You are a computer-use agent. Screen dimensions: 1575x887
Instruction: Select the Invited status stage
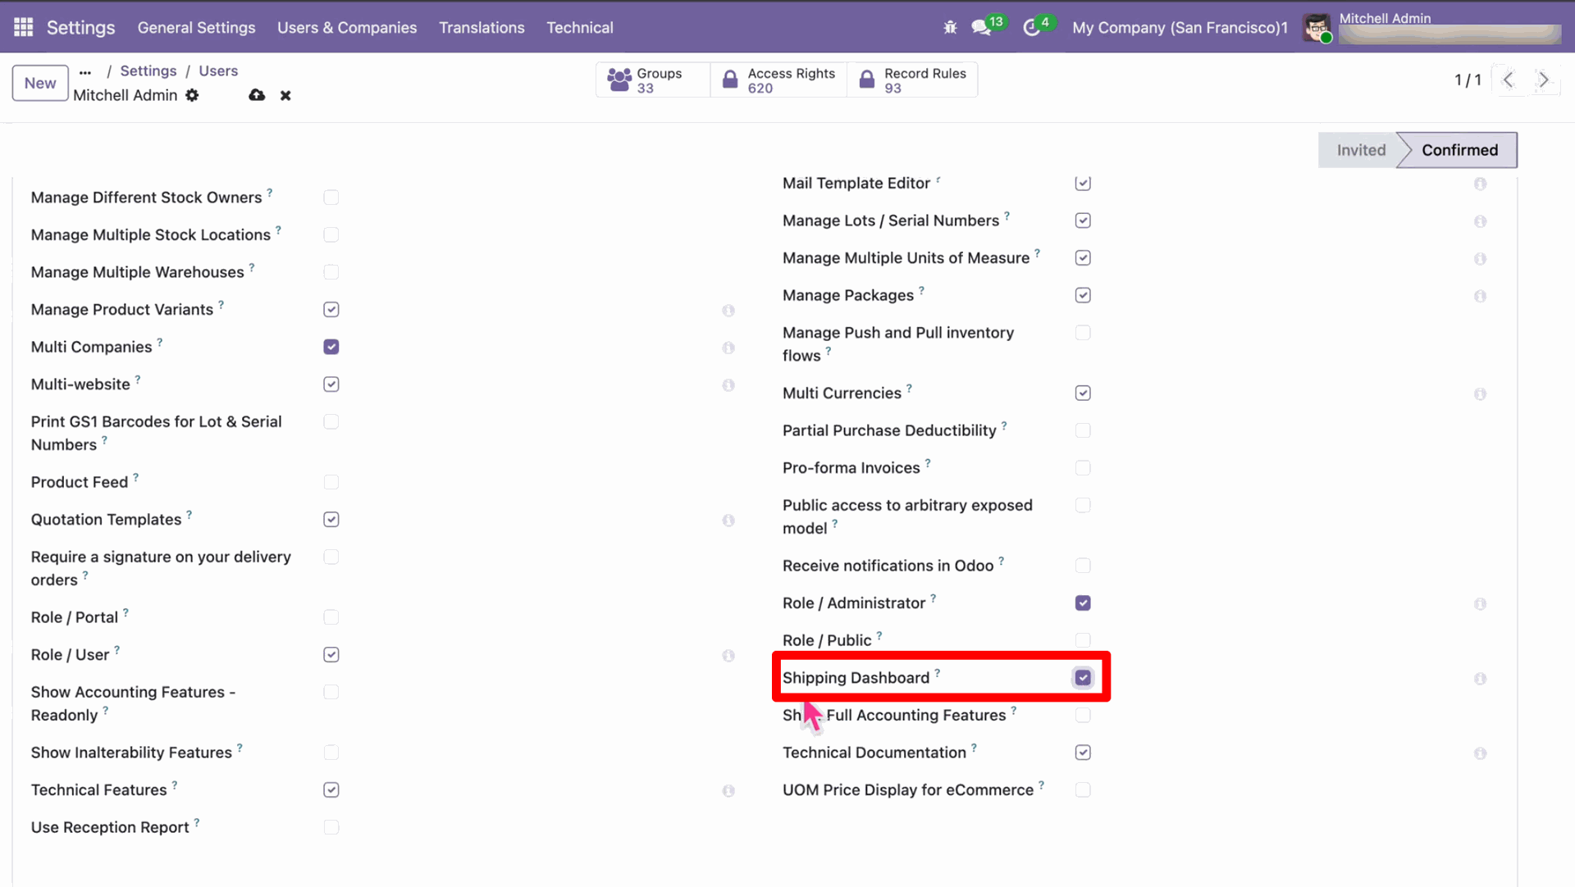pyautogui.click(x=1361, y=150)
